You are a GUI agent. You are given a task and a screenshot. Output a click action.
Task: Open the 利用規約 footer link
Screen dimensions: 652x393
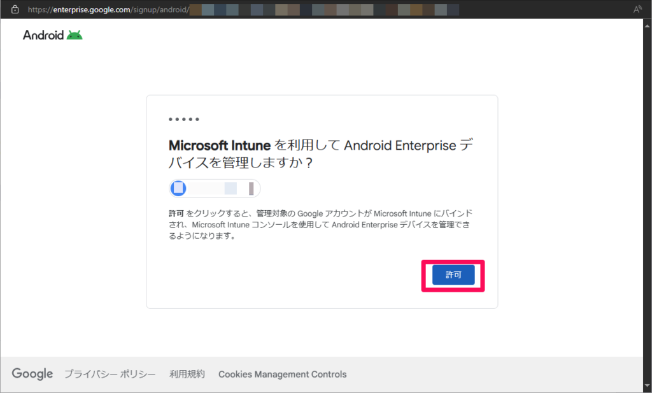tap(187, 375)
